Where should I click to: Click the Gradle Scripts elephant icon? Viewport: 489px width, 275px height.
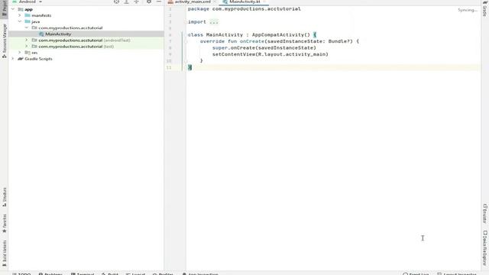[21, 59]
